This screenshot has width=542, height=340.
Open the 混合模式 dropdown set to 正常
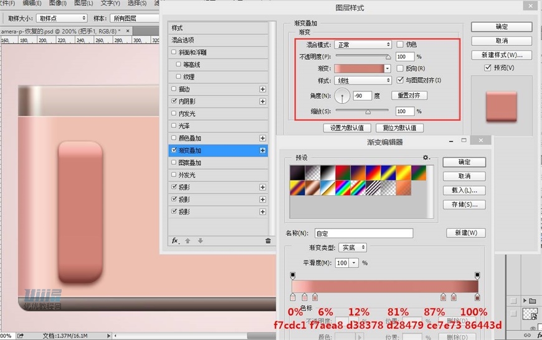click(x=363, y=45)
